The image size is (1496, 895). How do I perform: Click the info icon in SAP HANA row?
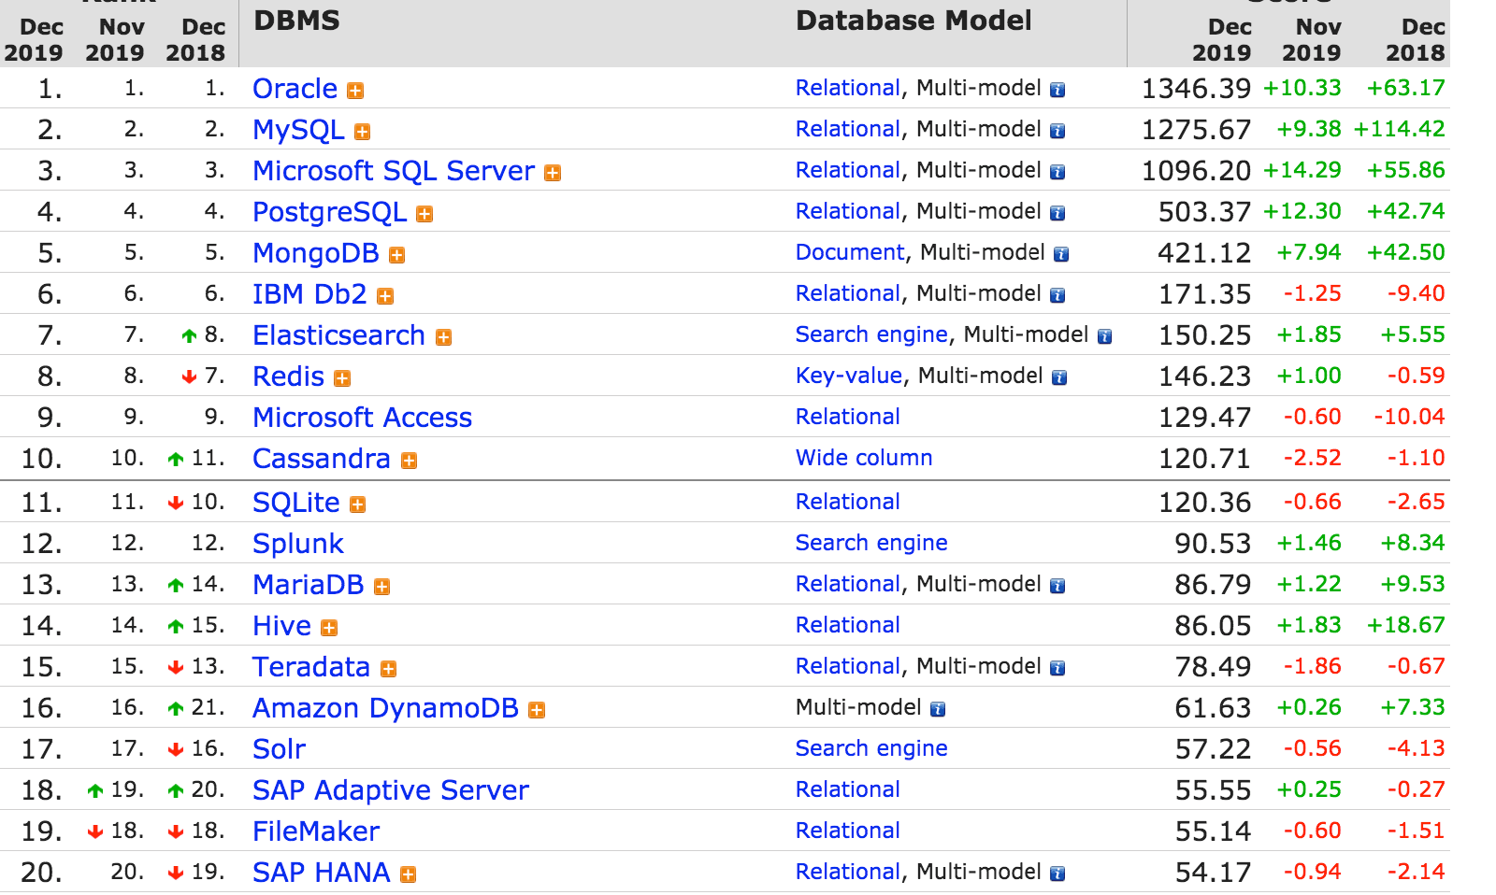1057,874
